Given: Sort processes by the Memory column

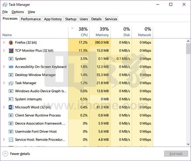Looking at the screenshot, I should click(100, 32).
